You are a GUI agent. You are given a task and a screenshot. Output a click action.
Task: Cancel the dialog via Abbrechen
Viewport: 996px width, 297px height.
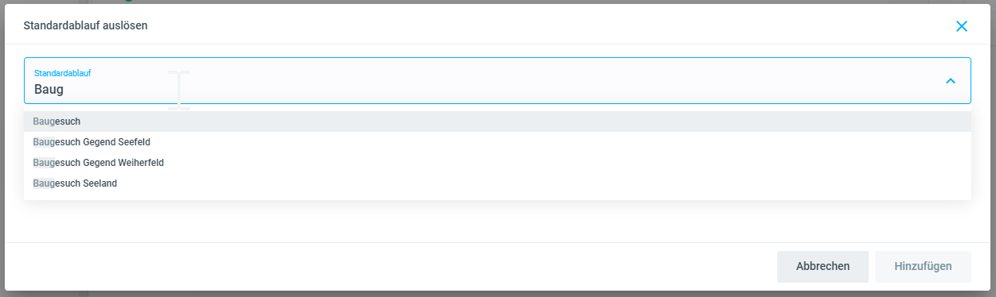coord(823,267)
